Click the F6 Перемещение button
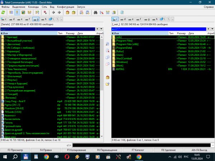The width and height of the screenshot is (215, 161). 107,150
